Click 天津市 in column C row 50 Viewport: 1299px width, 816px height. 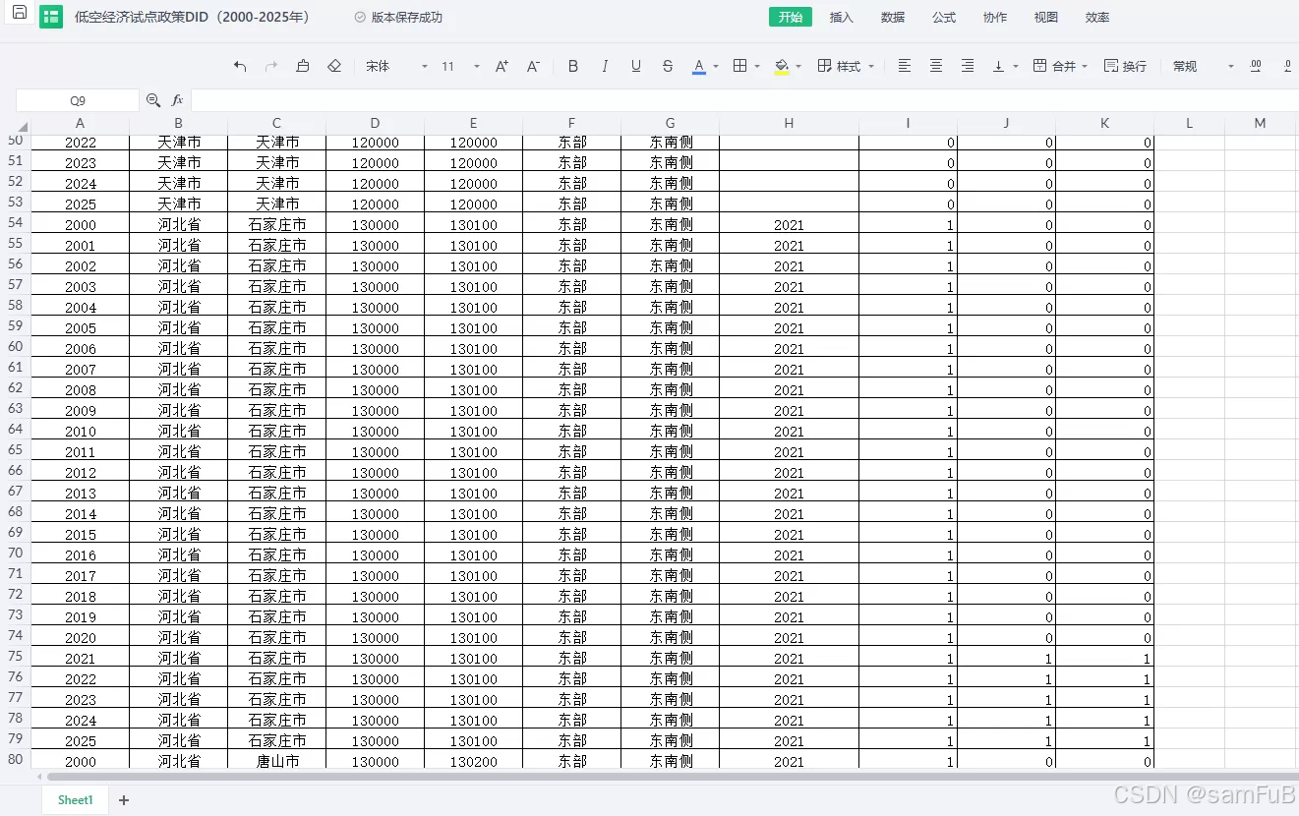[276, 142]
